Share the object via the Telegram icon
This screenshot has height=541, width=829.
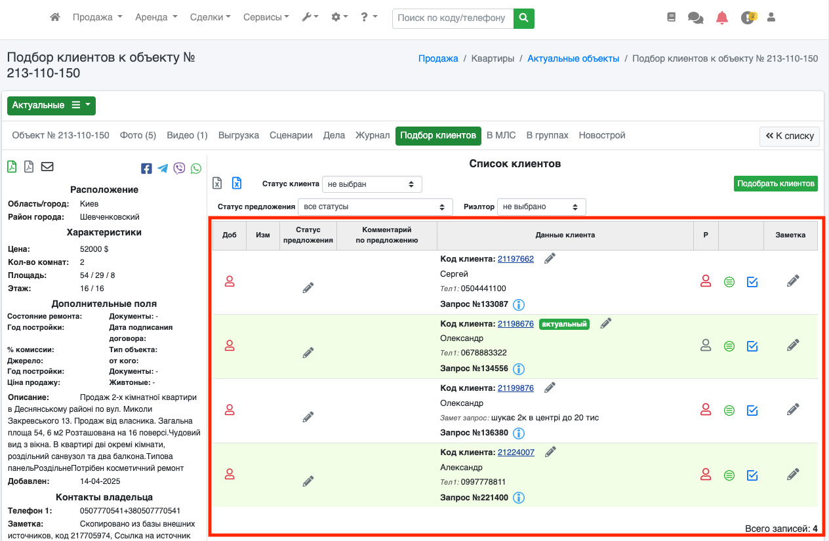163,169
